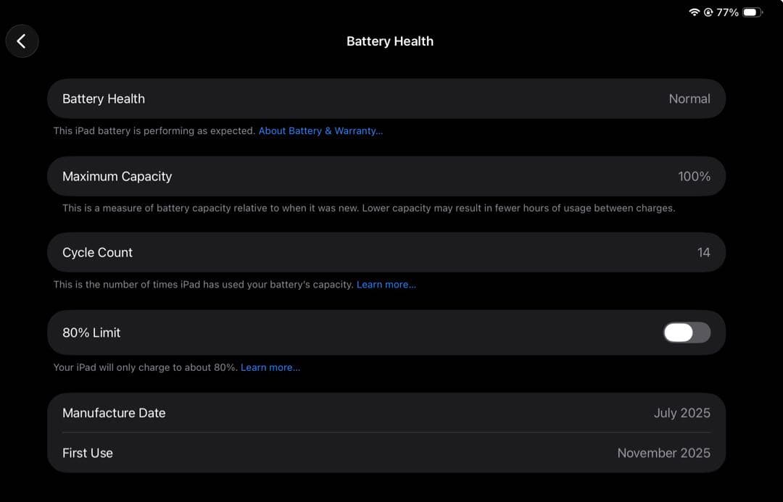Tap the 100% maximum capacity value
Viewport: 783px width, 502px height.
(694, 176)
